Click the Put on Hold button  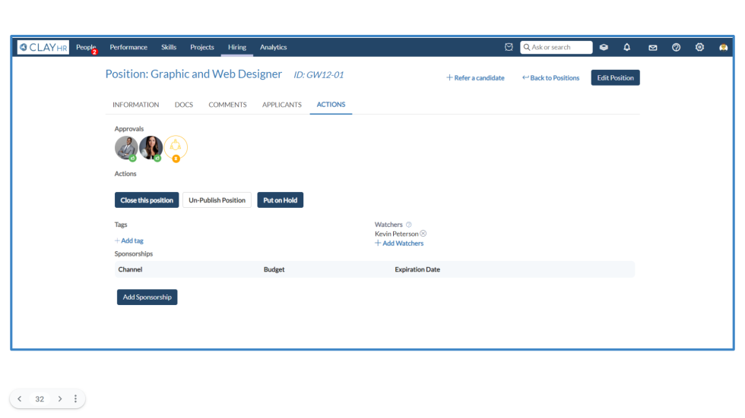point(280,200)
